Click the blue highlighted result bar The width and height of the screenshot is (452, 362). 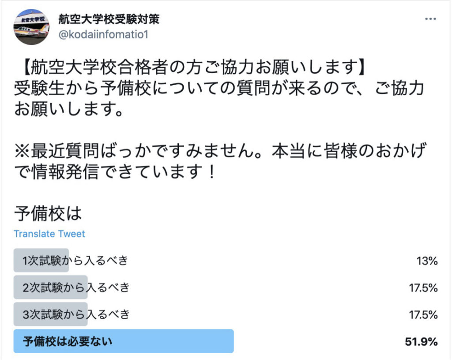coord(124,341)
